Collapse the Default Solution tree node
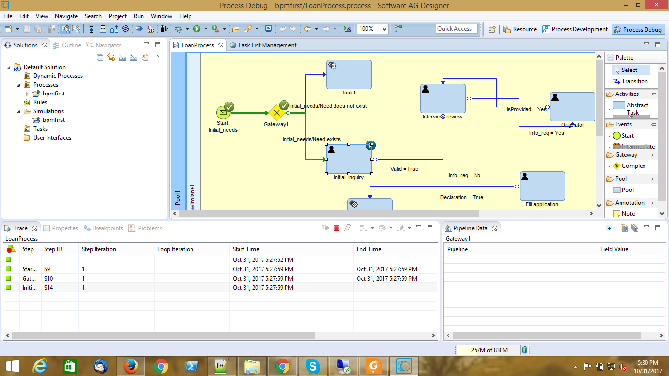669x376 pixels. (x=9, y=67)
